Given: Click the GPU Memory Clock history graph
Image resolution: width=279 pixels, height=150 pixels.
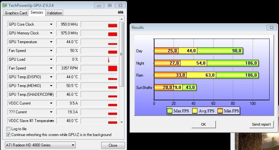Looking at the screenshot, I should 99,33.
